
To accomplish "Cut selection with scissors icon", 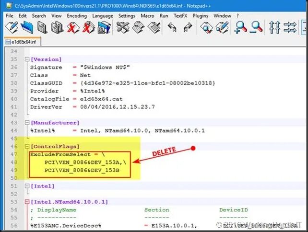I will [x=123, y=27].
